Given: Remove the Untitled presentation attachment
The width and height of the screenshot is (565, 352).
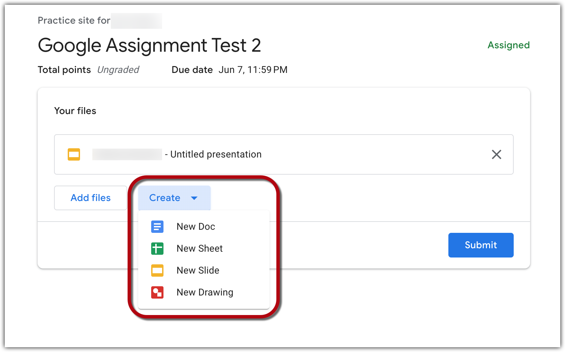Looking at the screenshot, I should point(497,154).
